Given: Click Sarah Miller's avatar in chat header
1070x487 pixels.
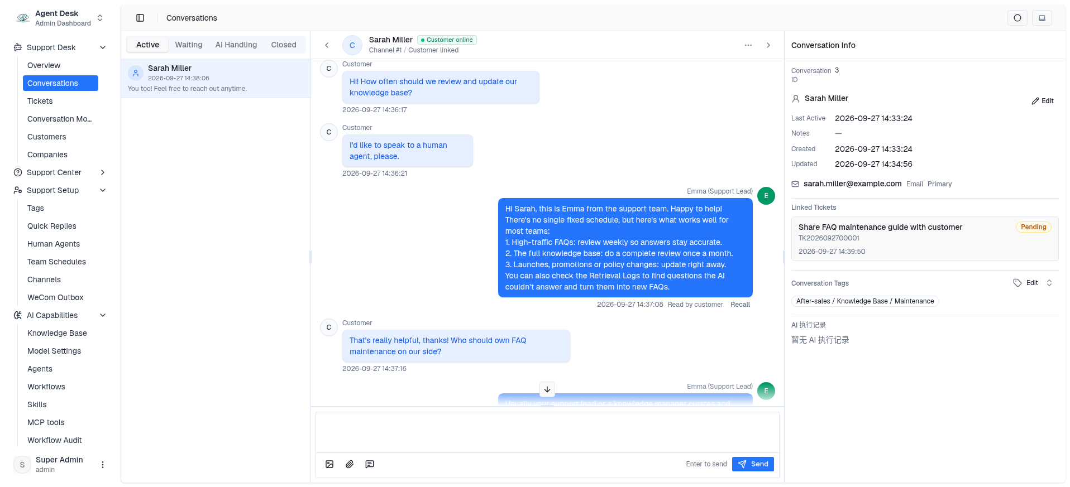Looking at the screenshot, I should [x=352, y=45].
